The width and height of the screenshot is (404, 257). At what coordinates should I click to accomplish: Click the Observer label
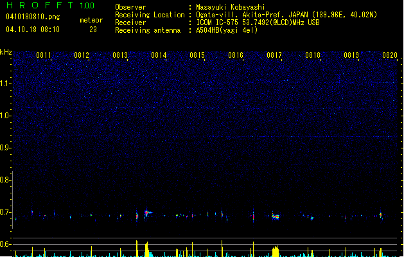click(130, 7)
